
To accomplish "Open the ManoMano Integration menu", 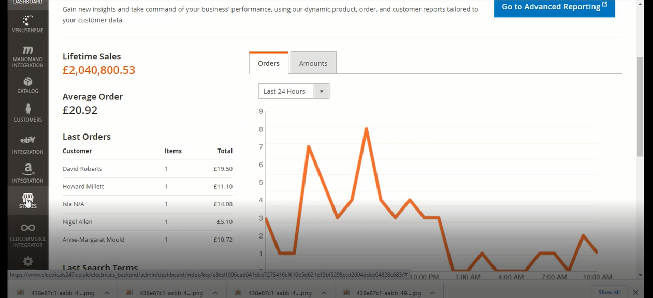I will pos(28,56).
